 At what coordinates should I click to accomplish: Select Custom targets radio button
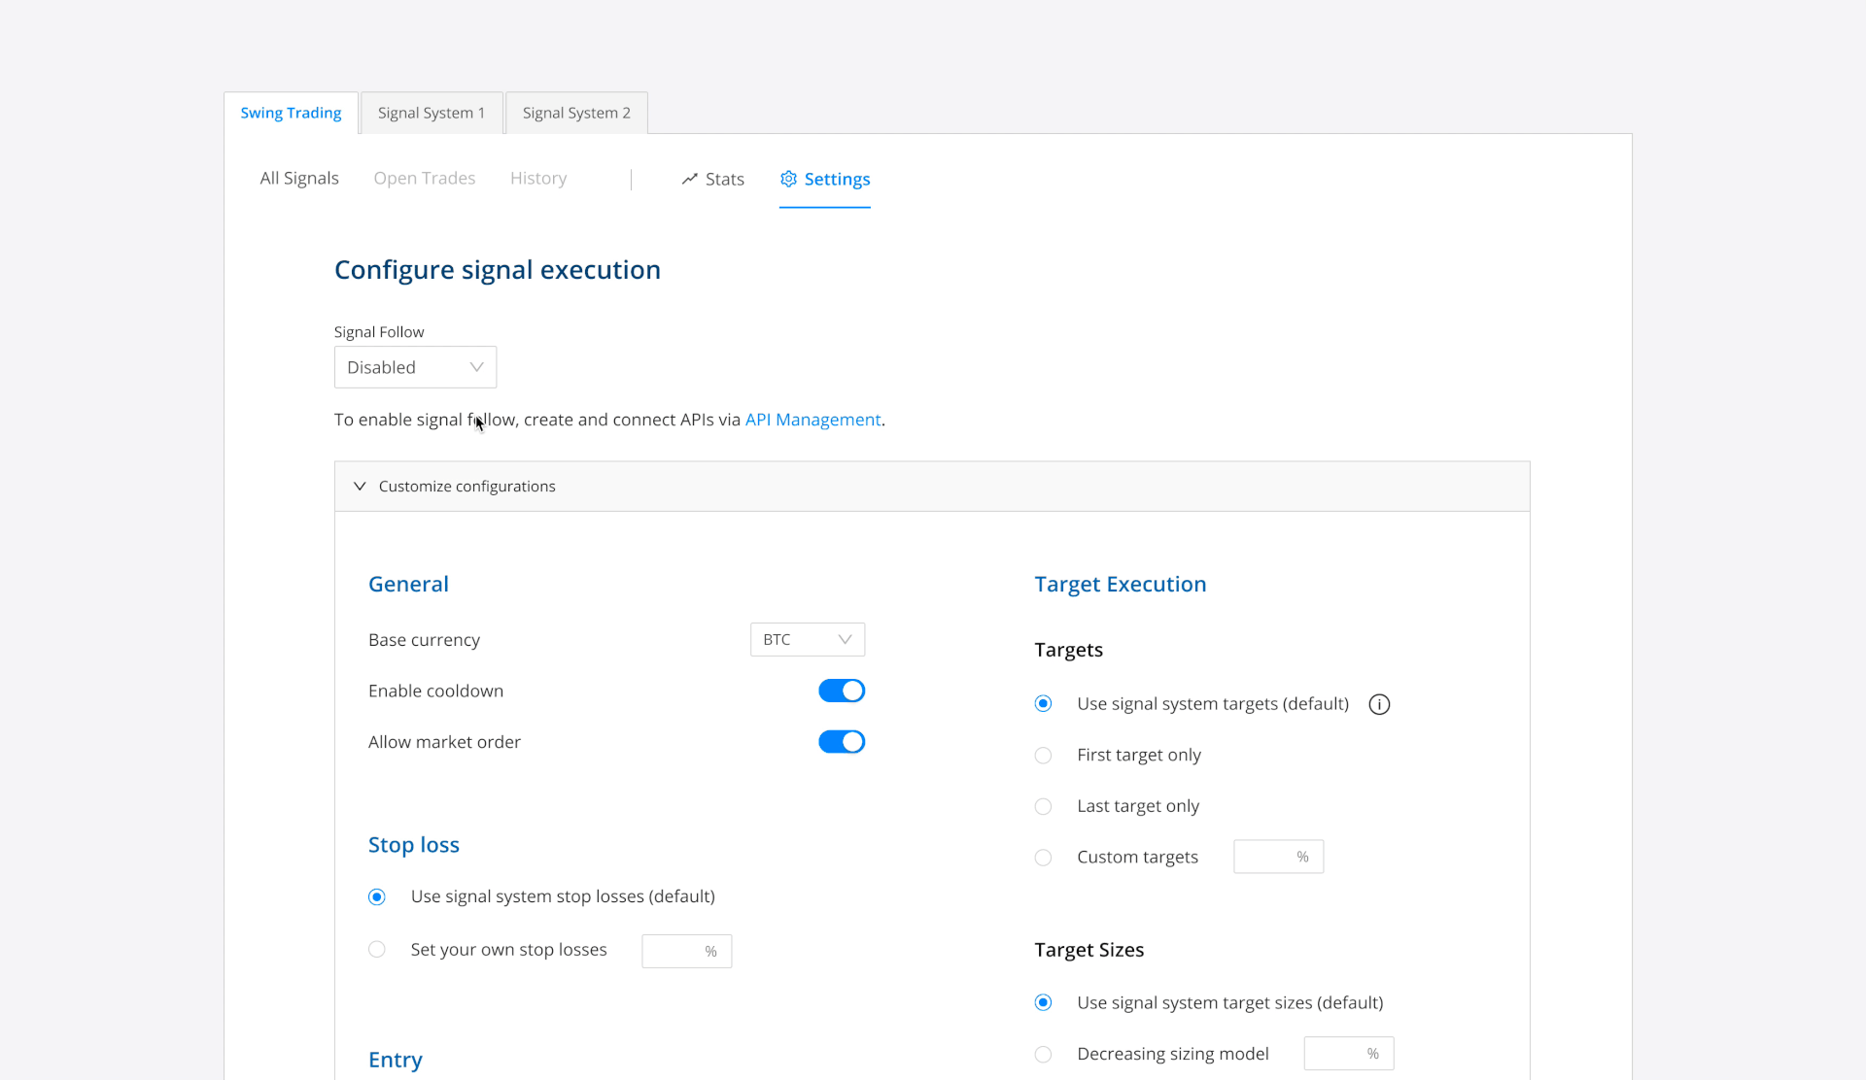click(1043, 858)
